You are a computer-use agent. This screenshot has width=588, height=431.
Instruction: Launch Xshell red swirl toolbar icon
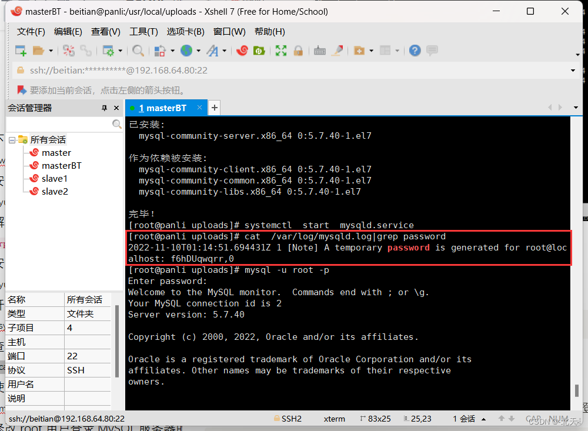[x=242, y=50]
